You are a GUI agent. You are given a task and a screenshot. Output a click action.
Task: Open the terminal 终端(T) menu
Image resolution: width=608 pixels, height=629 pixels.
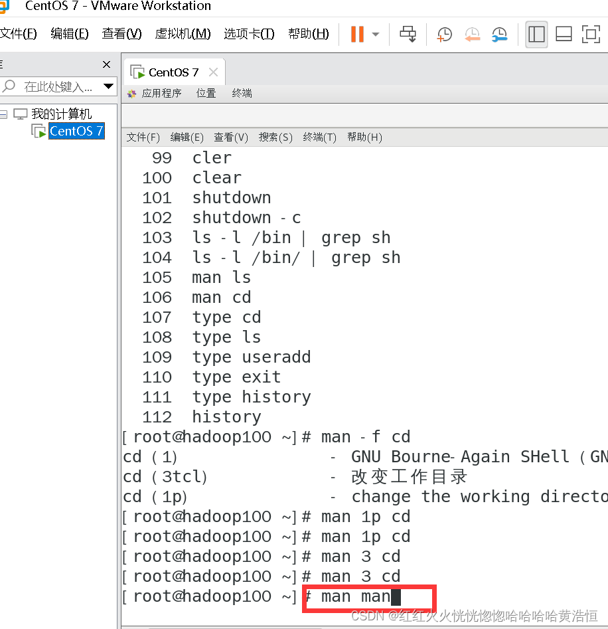pyautogui.click(x=320, y=137)
